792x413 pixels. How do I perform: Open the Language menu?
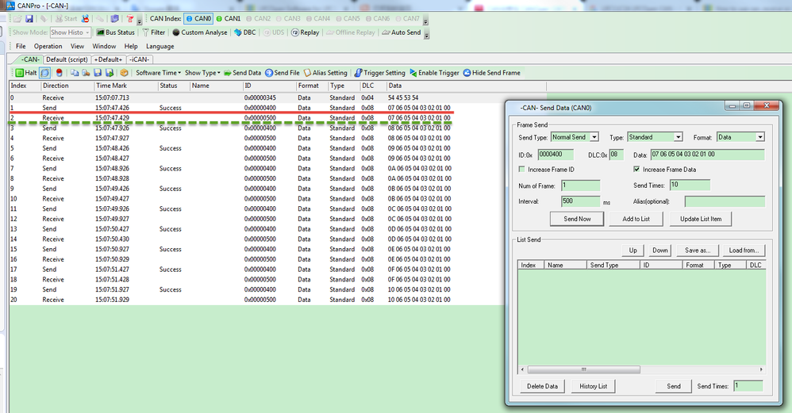(x=160, y=47)
